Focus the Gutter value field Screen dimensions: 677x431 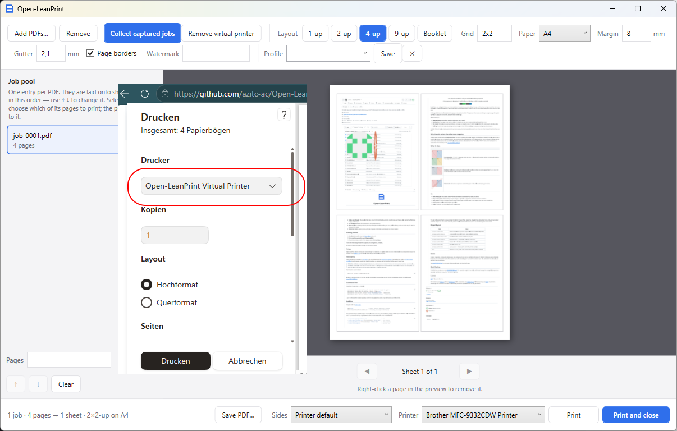coord(51,53)
